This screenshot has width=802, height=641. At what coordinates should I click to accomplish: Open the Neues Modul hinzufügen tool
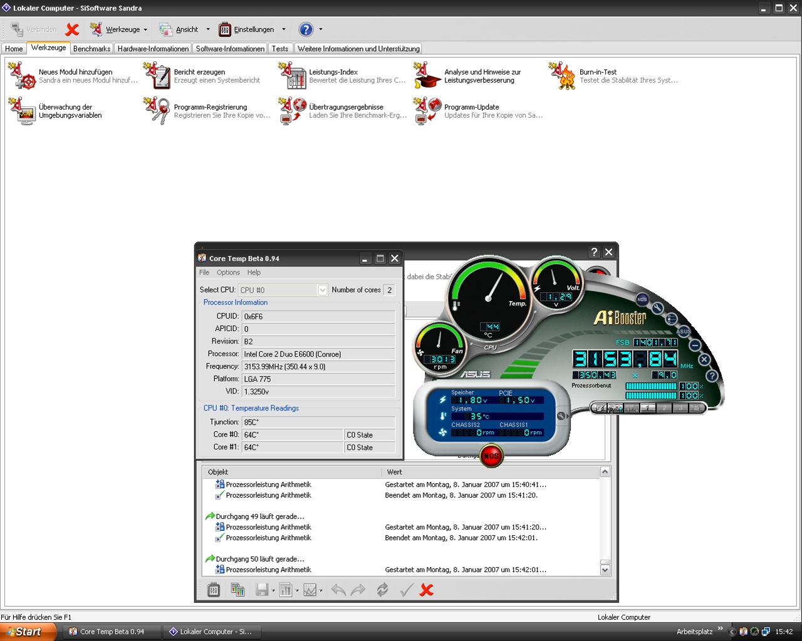pyautogui.click(x=73, y=76)
